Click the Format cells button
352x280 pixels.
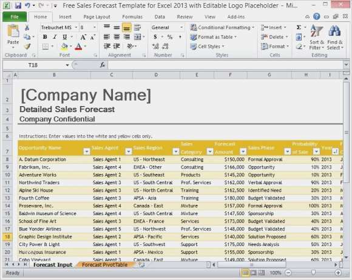coord(275,47)
